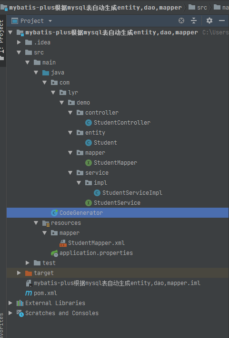Open the Project panel settings gear
Image resolution: width=229 pixels, height=338 pixels.
tap(209, 21)
